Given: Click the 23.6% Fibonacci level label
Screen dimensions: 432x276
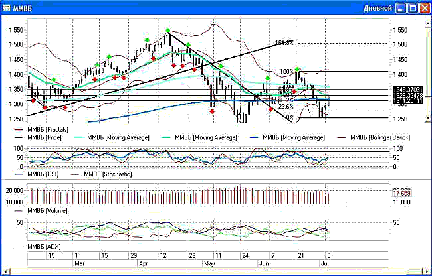Looking at the screenshot, I should pos(286,107).
